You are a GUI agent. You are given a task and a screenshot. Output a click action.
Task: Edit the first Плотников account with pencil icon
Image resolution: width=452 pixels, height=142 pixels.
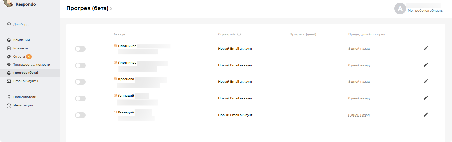pyautogui.click(x=426, y=48)
